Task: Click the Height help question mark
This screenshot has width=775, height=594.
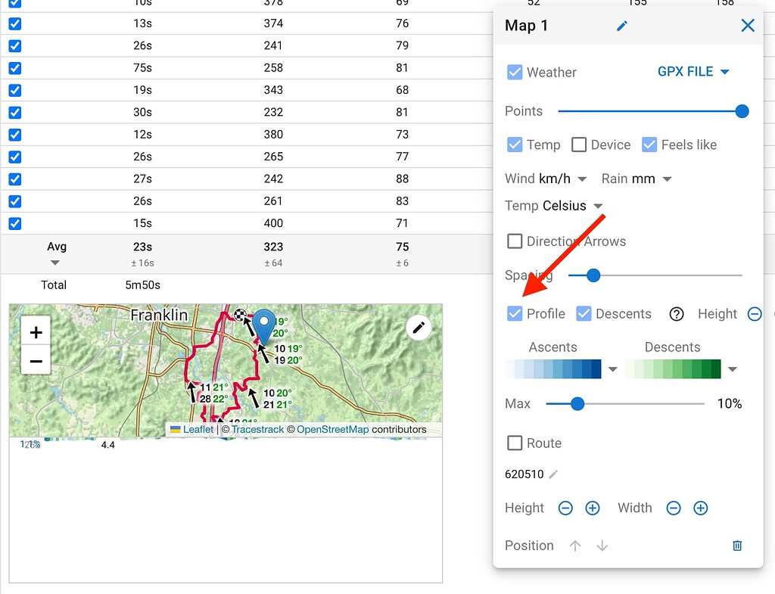Action: tap(676, 313)
